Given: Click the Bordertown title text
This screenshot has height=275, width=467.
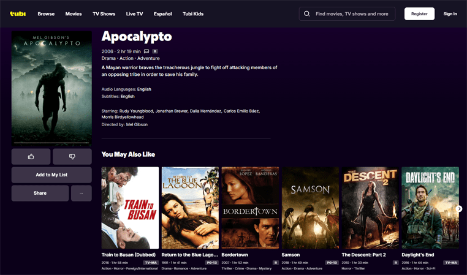Looking at the screenshot, I should (235, 255).
